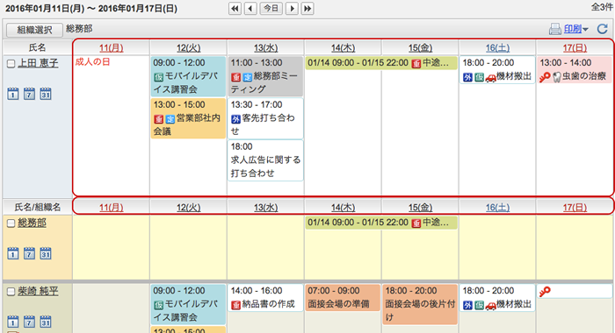
Task: Click the car icon on 柴崎's 機材搬出
Action: pyautogui.click(x=490, y=306)
